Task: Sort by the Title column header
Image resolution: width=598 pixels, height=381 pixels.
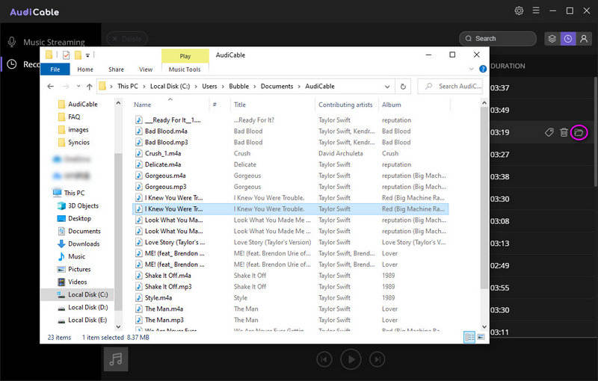Action: [239, 105]
